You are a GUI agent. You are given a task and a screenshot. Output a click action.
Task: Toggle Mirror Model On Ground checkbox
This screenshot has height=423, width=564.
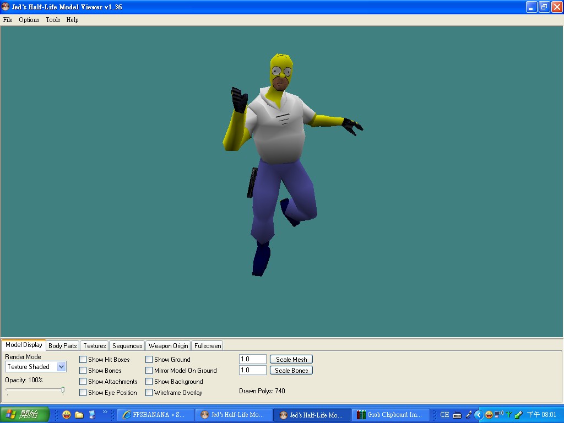click(x=149, y=371)
